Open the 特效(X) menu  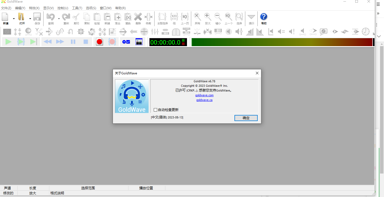pos(34,8)
